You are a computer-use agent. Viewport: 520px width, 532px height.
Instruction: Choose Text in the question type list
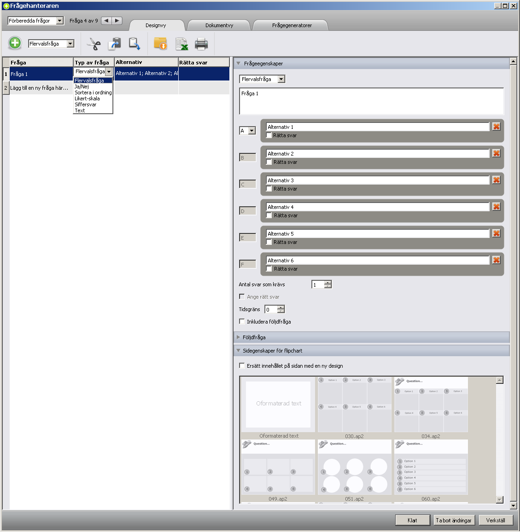pos(93,110)
